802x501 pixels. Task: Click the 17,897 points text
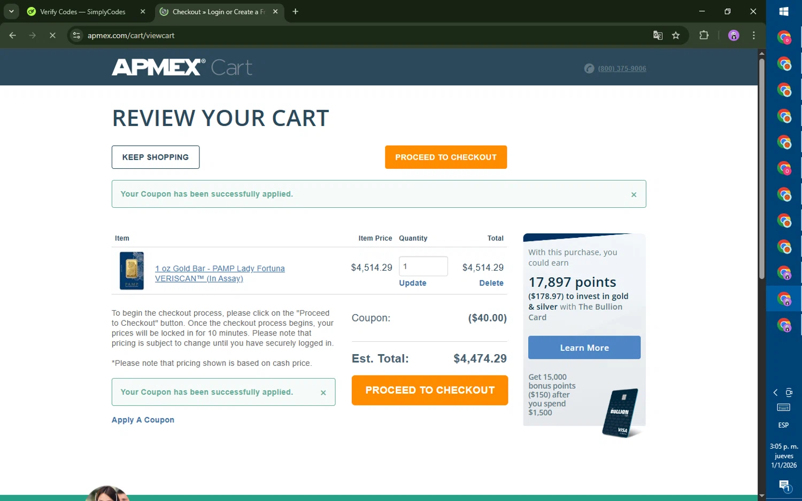click(x=572, y=282)
